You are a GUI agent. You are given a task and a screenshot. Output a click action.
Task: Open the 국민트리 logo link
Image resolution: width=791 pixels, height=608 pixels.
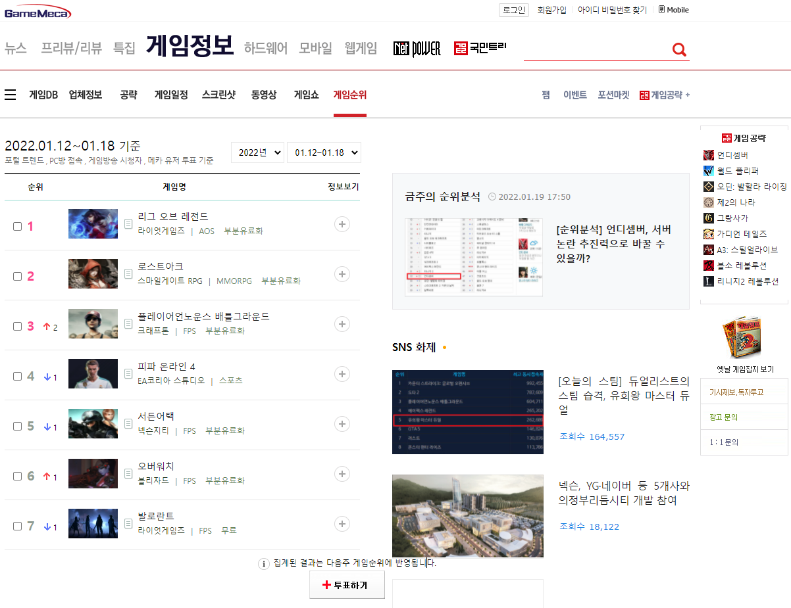(480, 48)
